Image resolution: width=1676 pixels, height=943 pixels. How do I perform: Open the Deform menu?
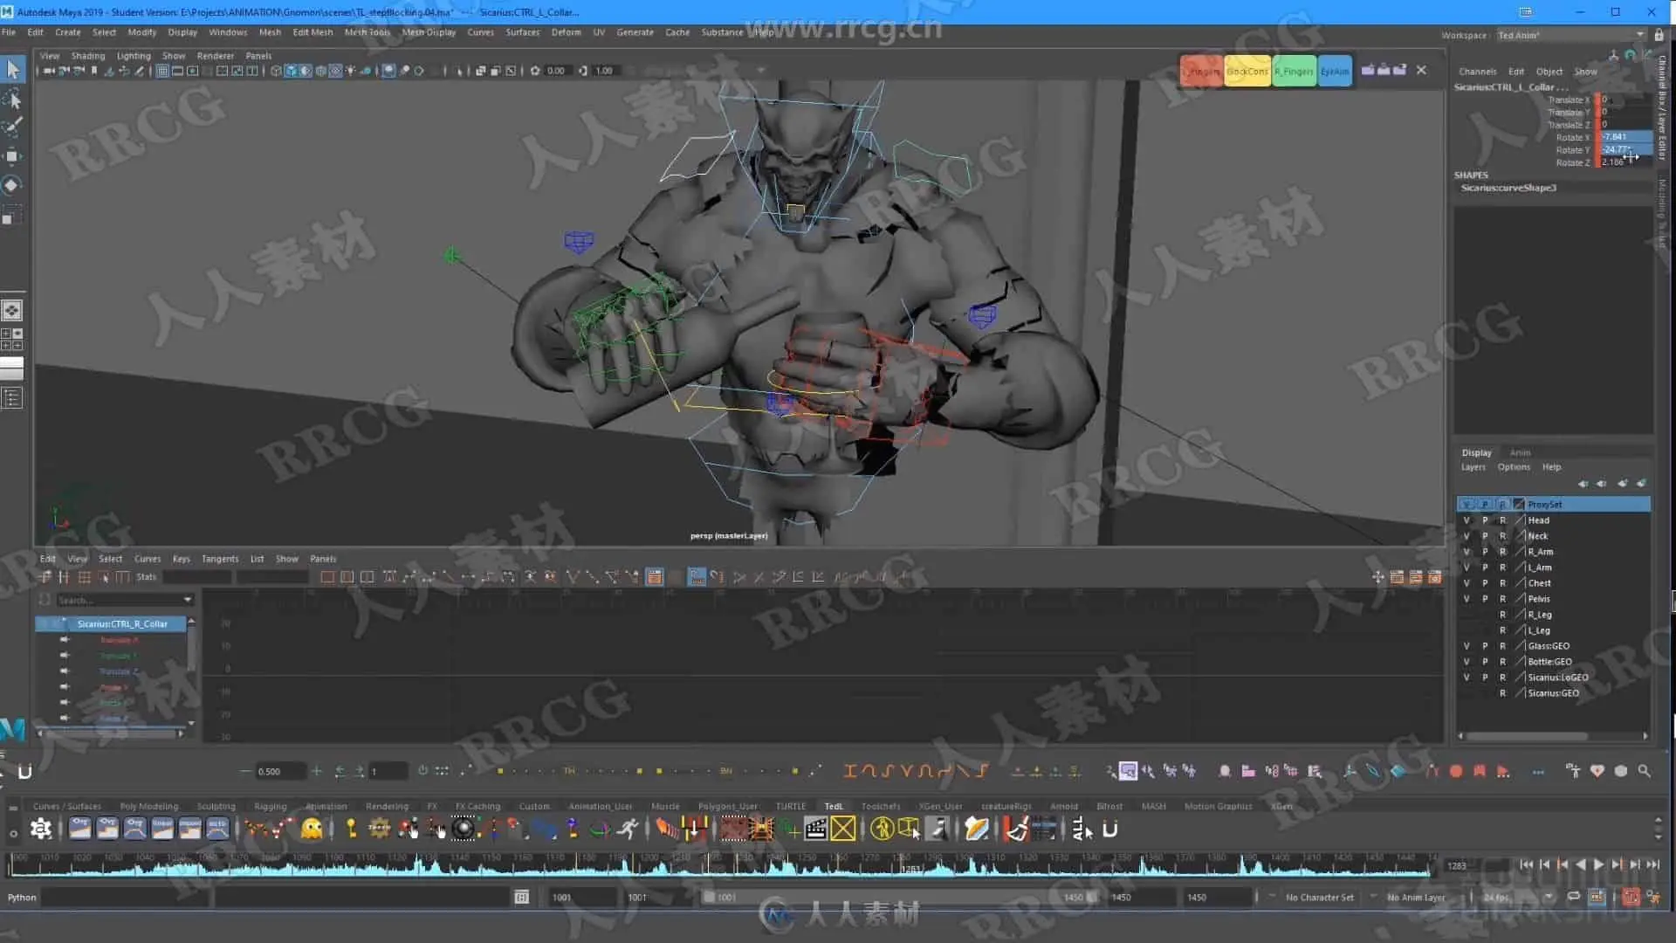pyautogui.click(x=566, y=32)
